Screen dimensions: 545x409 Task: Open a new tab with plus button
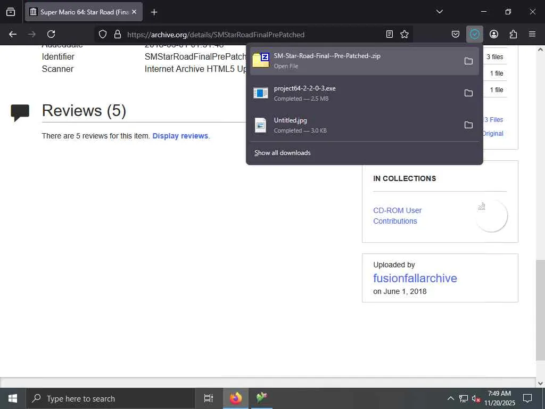click(x=154, y=12)
